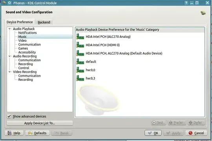Click sound card icon next to 'default' device
212x141 pixels.
[80, 62]
